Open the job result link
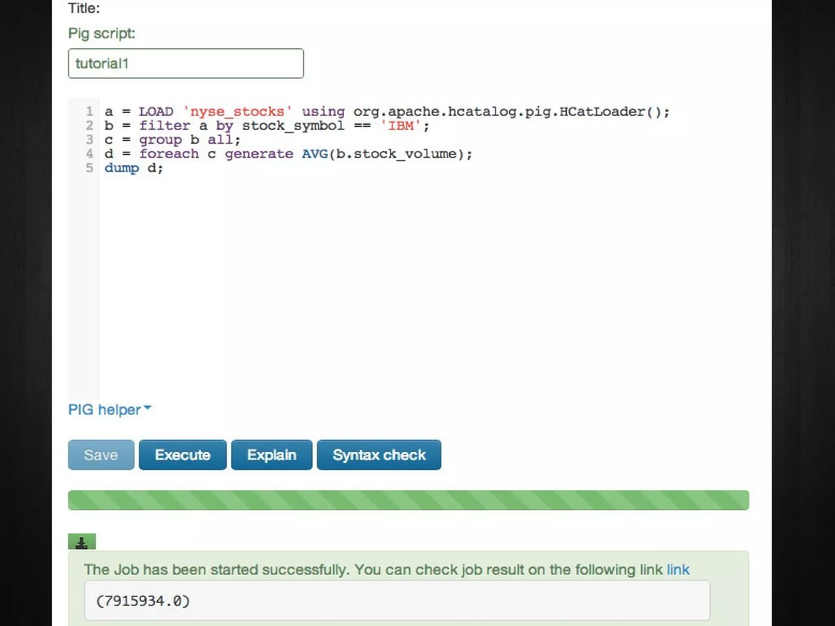This screenshot has width=835, height=626. 678,570
